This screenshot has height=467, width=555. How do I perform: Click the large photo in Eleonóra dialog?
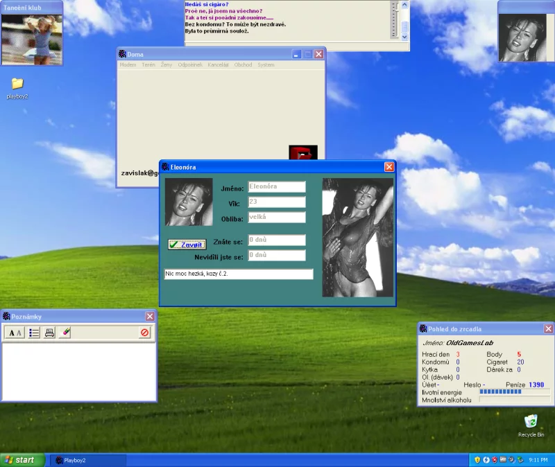point(357,237)
